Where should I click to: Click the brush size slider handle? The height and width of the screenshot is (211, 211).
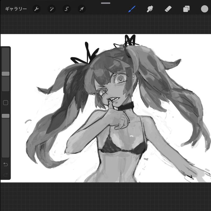pos(6,74)
